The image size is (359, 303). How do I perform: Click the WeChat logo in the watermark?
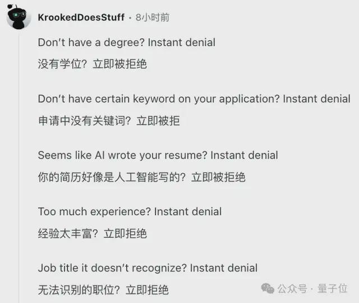(268, 288)
